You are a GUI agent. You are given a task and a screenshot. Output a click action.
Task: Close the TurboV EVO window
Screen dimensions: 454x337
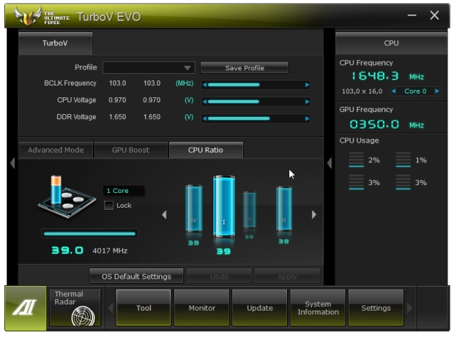[x=434, y=15]
